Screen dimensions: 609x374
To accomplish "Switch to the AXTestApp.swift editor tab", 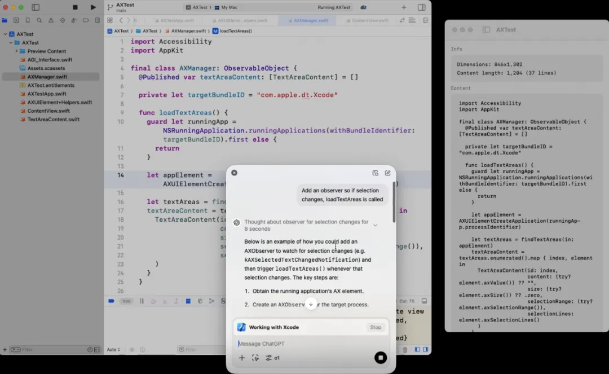I will click(174, 20).
